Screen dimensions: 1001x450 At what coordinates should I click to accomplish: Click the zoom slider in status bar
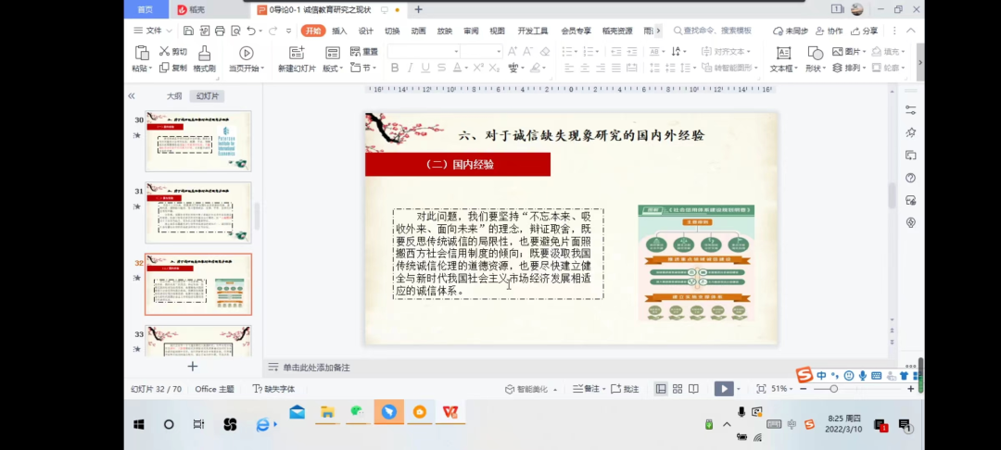834,389
